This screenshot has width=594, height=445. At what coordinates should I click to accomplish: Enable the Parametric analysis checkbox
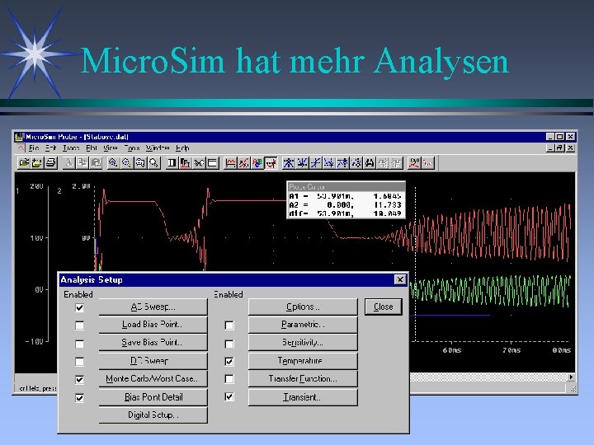coord(229,325)
